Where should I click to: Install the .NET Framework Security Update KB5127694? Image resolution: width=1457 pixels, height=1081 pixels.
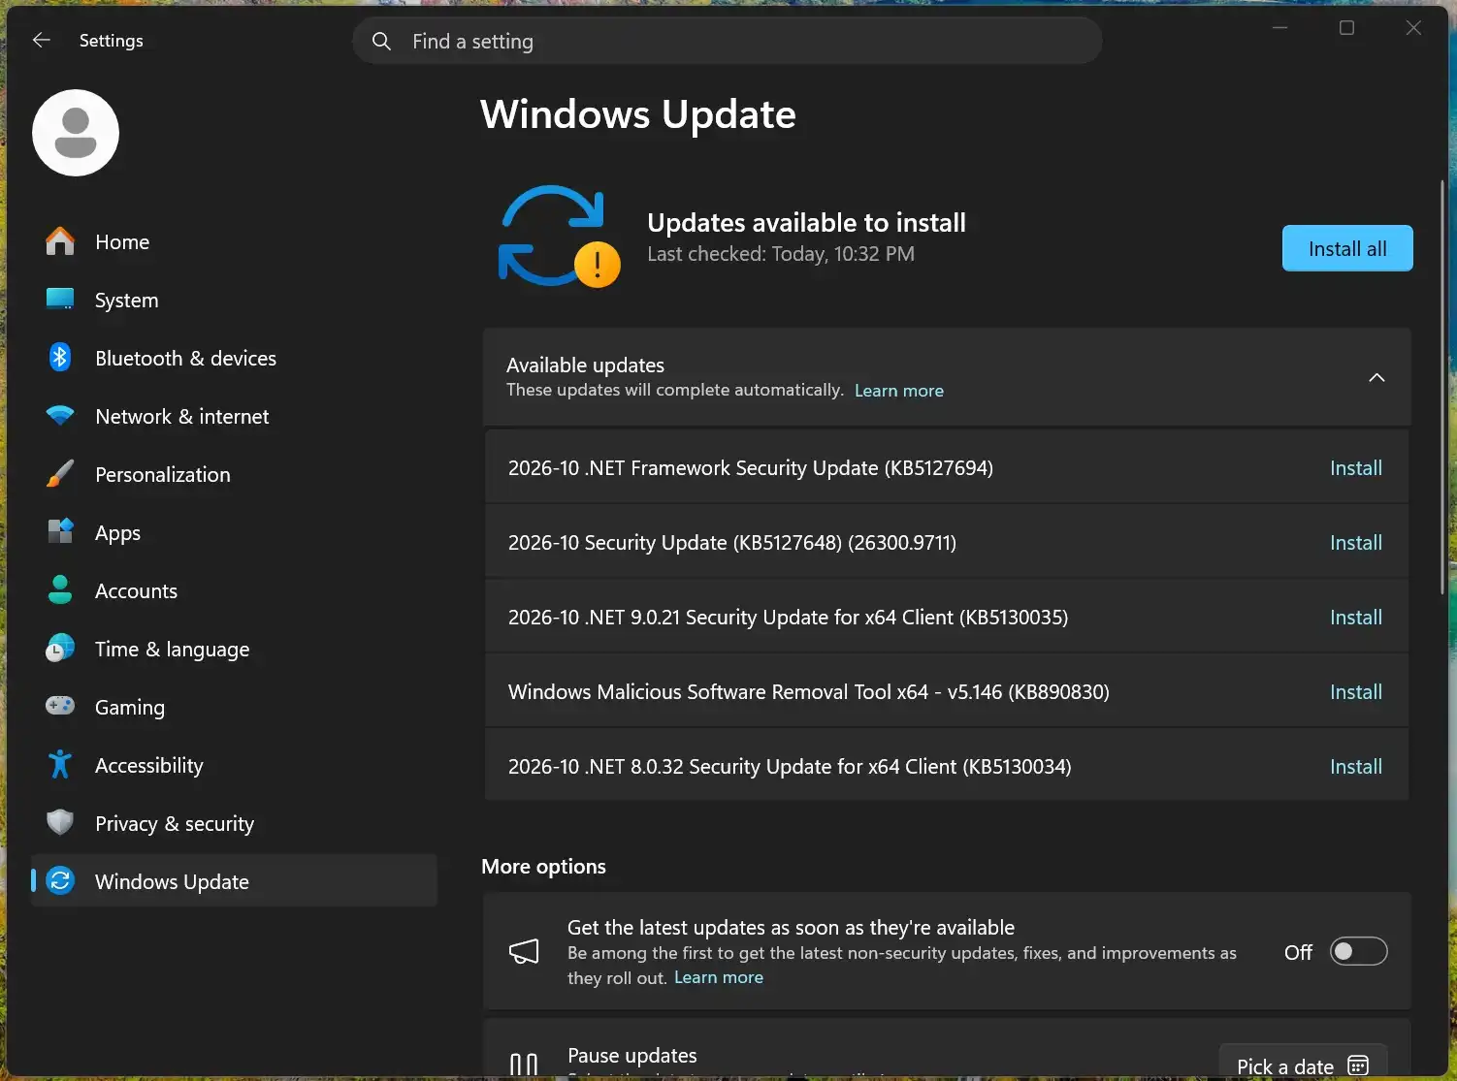coord(1355,468)
